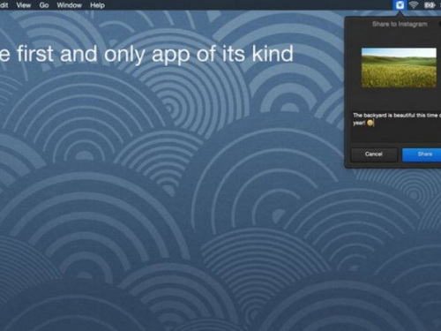
Task: Click the battery status icon
Action: point(430,5)
